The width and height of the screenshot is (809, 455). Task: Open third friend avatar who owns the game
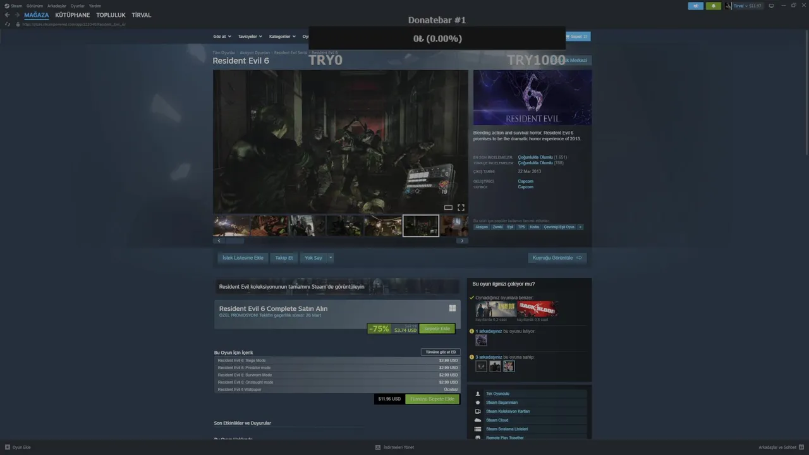[509, 366]
